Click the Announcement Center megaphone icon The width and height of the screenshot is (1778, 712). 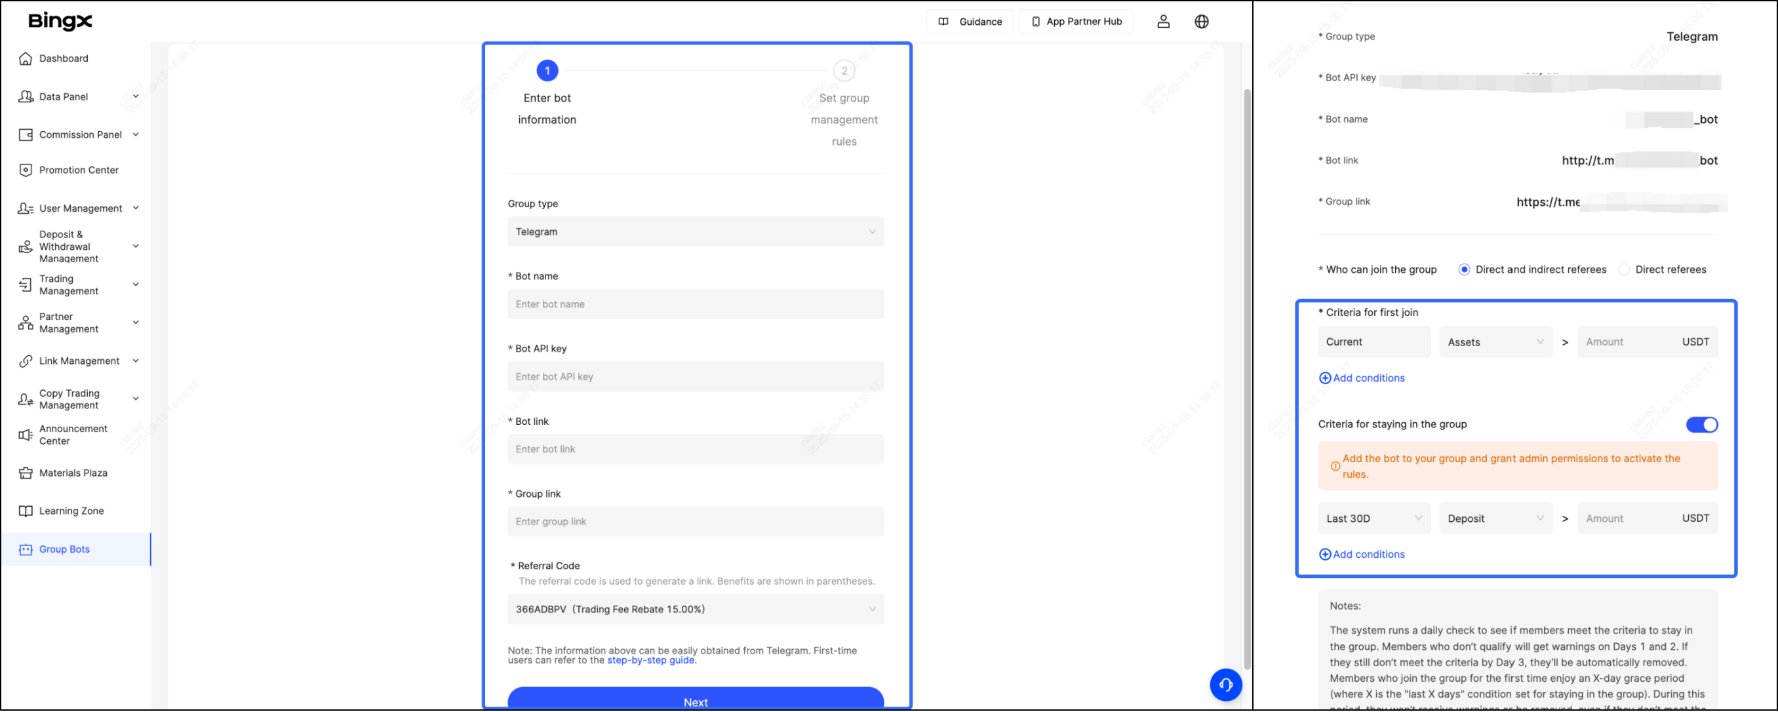point(26,435)
